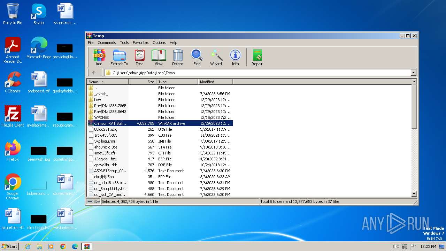Open the Find magnifier tool

tap(197, 57)
